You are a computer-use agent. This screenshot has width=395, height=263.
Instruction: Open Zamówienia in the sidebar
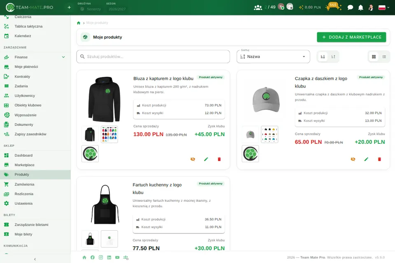pos(35,184)
